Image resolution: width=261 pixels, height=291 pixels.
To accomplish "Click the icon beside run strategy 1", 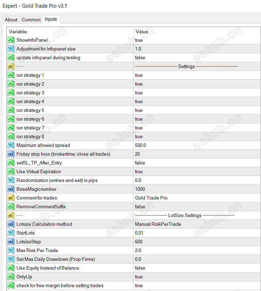I will click(x=11, y=75).
